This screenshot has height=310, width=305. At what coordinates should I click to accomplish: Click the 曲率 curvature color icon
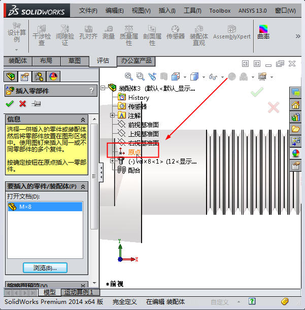pyautogui.click(x=263, y=32)
